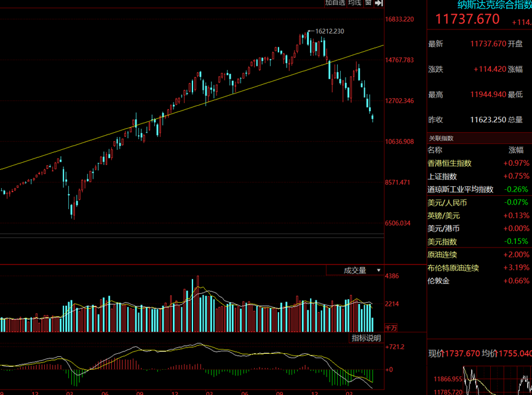Click the 昨收 11623.250 value
532x395 pixels.
pos(488,120)
